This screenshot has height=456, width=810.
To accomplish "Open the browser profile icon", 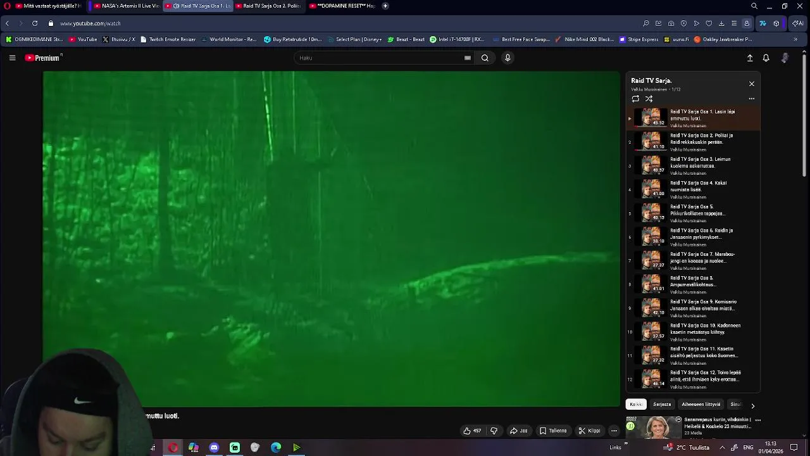I will tap(747, 23).
